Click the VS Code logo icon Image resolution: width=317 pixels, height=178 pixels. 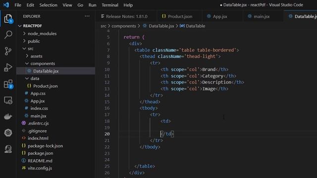pos(6,4)
